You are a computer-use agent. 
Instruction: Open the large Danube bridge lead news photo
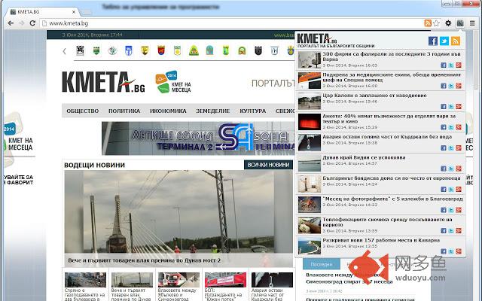click(x=178, y=212)
